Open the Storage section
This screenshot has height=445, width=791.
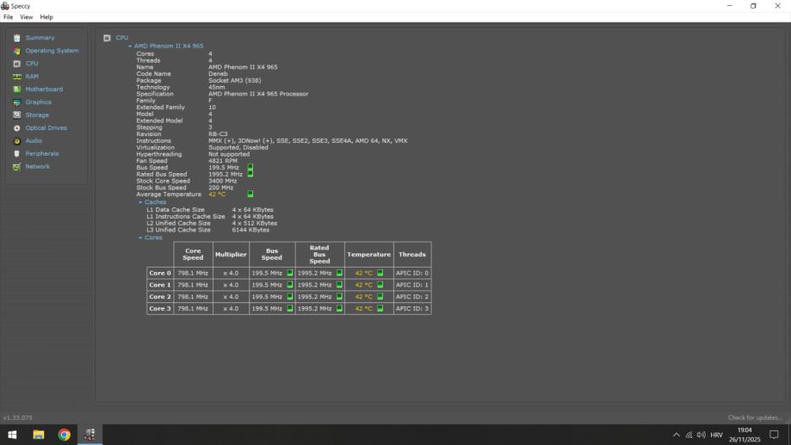(37, 115)
